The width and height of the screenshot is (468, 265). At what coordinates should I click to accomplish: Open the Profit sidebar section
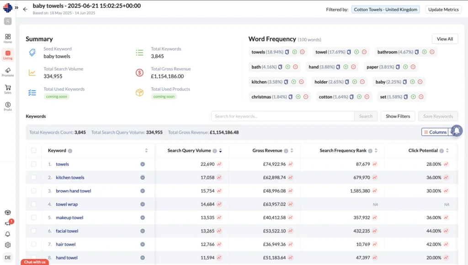tap(8, 106)
